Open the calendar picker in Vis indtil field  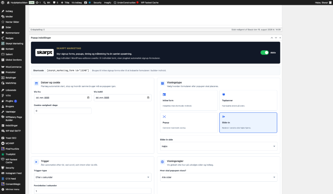click(148, 98)
